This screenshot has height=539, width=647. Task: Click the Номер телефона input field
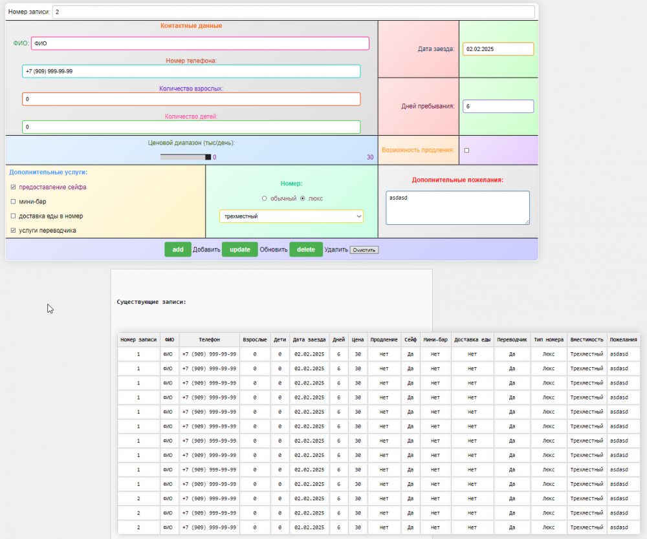click(191, 71)
